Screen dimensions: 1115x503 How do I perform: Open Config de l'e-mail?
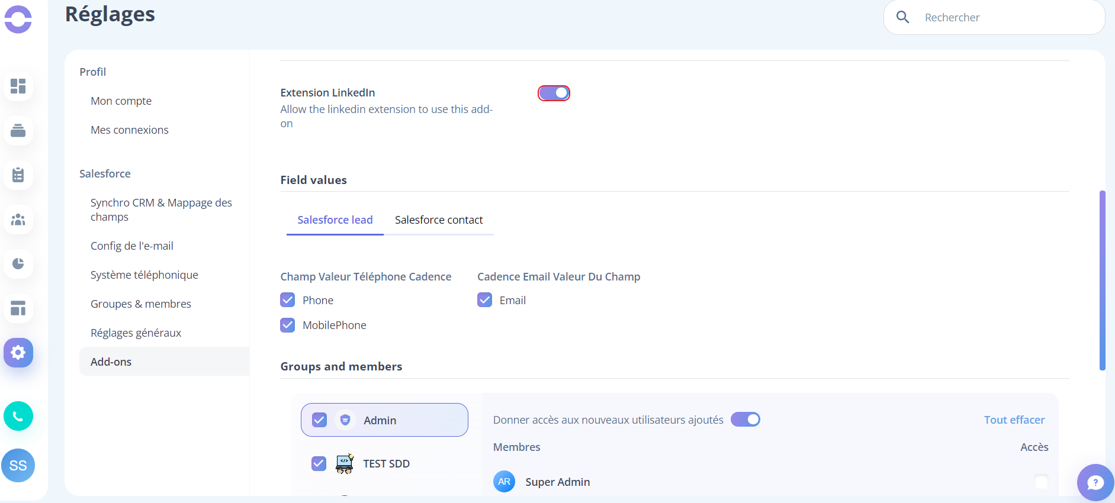(x=132, y=246)
